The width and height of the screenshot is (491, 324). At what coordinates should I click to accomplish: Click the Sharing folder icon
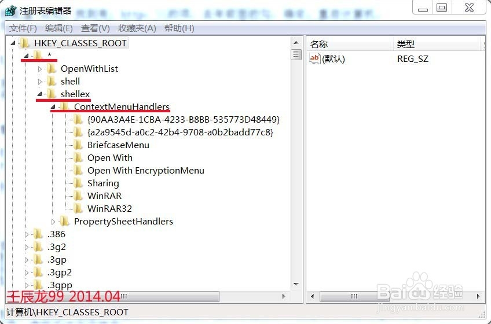tap(78, 183)
